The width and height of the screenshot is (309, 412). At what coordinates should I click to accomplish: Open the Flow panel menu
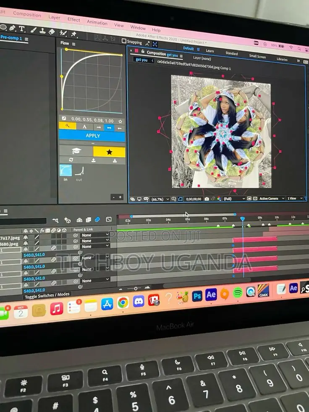(x=73, y=44)
